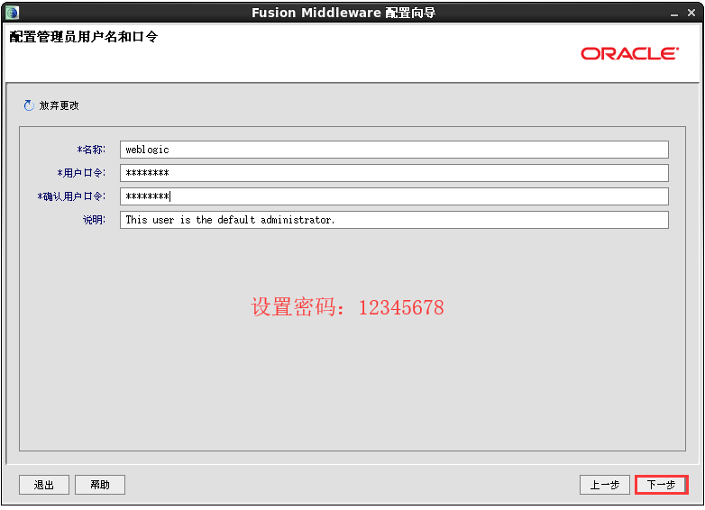Image resolution: width=705 pixels, height=510 pixels.
Task: Click the 退出 (exit) button
Action: (44, 485)
